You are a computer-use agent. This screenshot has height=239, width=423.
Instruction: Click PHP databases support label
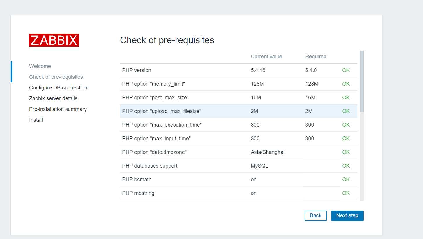click(x=150, y=166)
